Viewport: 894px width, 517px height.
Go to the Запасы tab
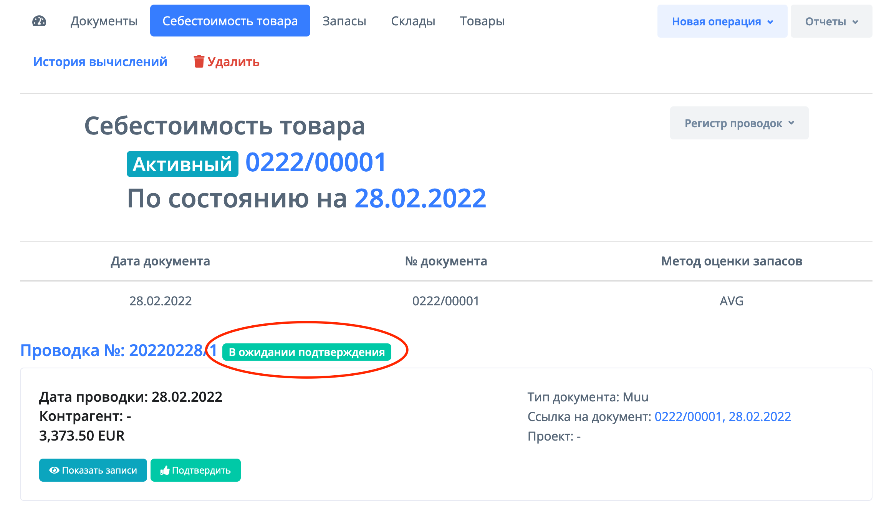pos(344,21)
